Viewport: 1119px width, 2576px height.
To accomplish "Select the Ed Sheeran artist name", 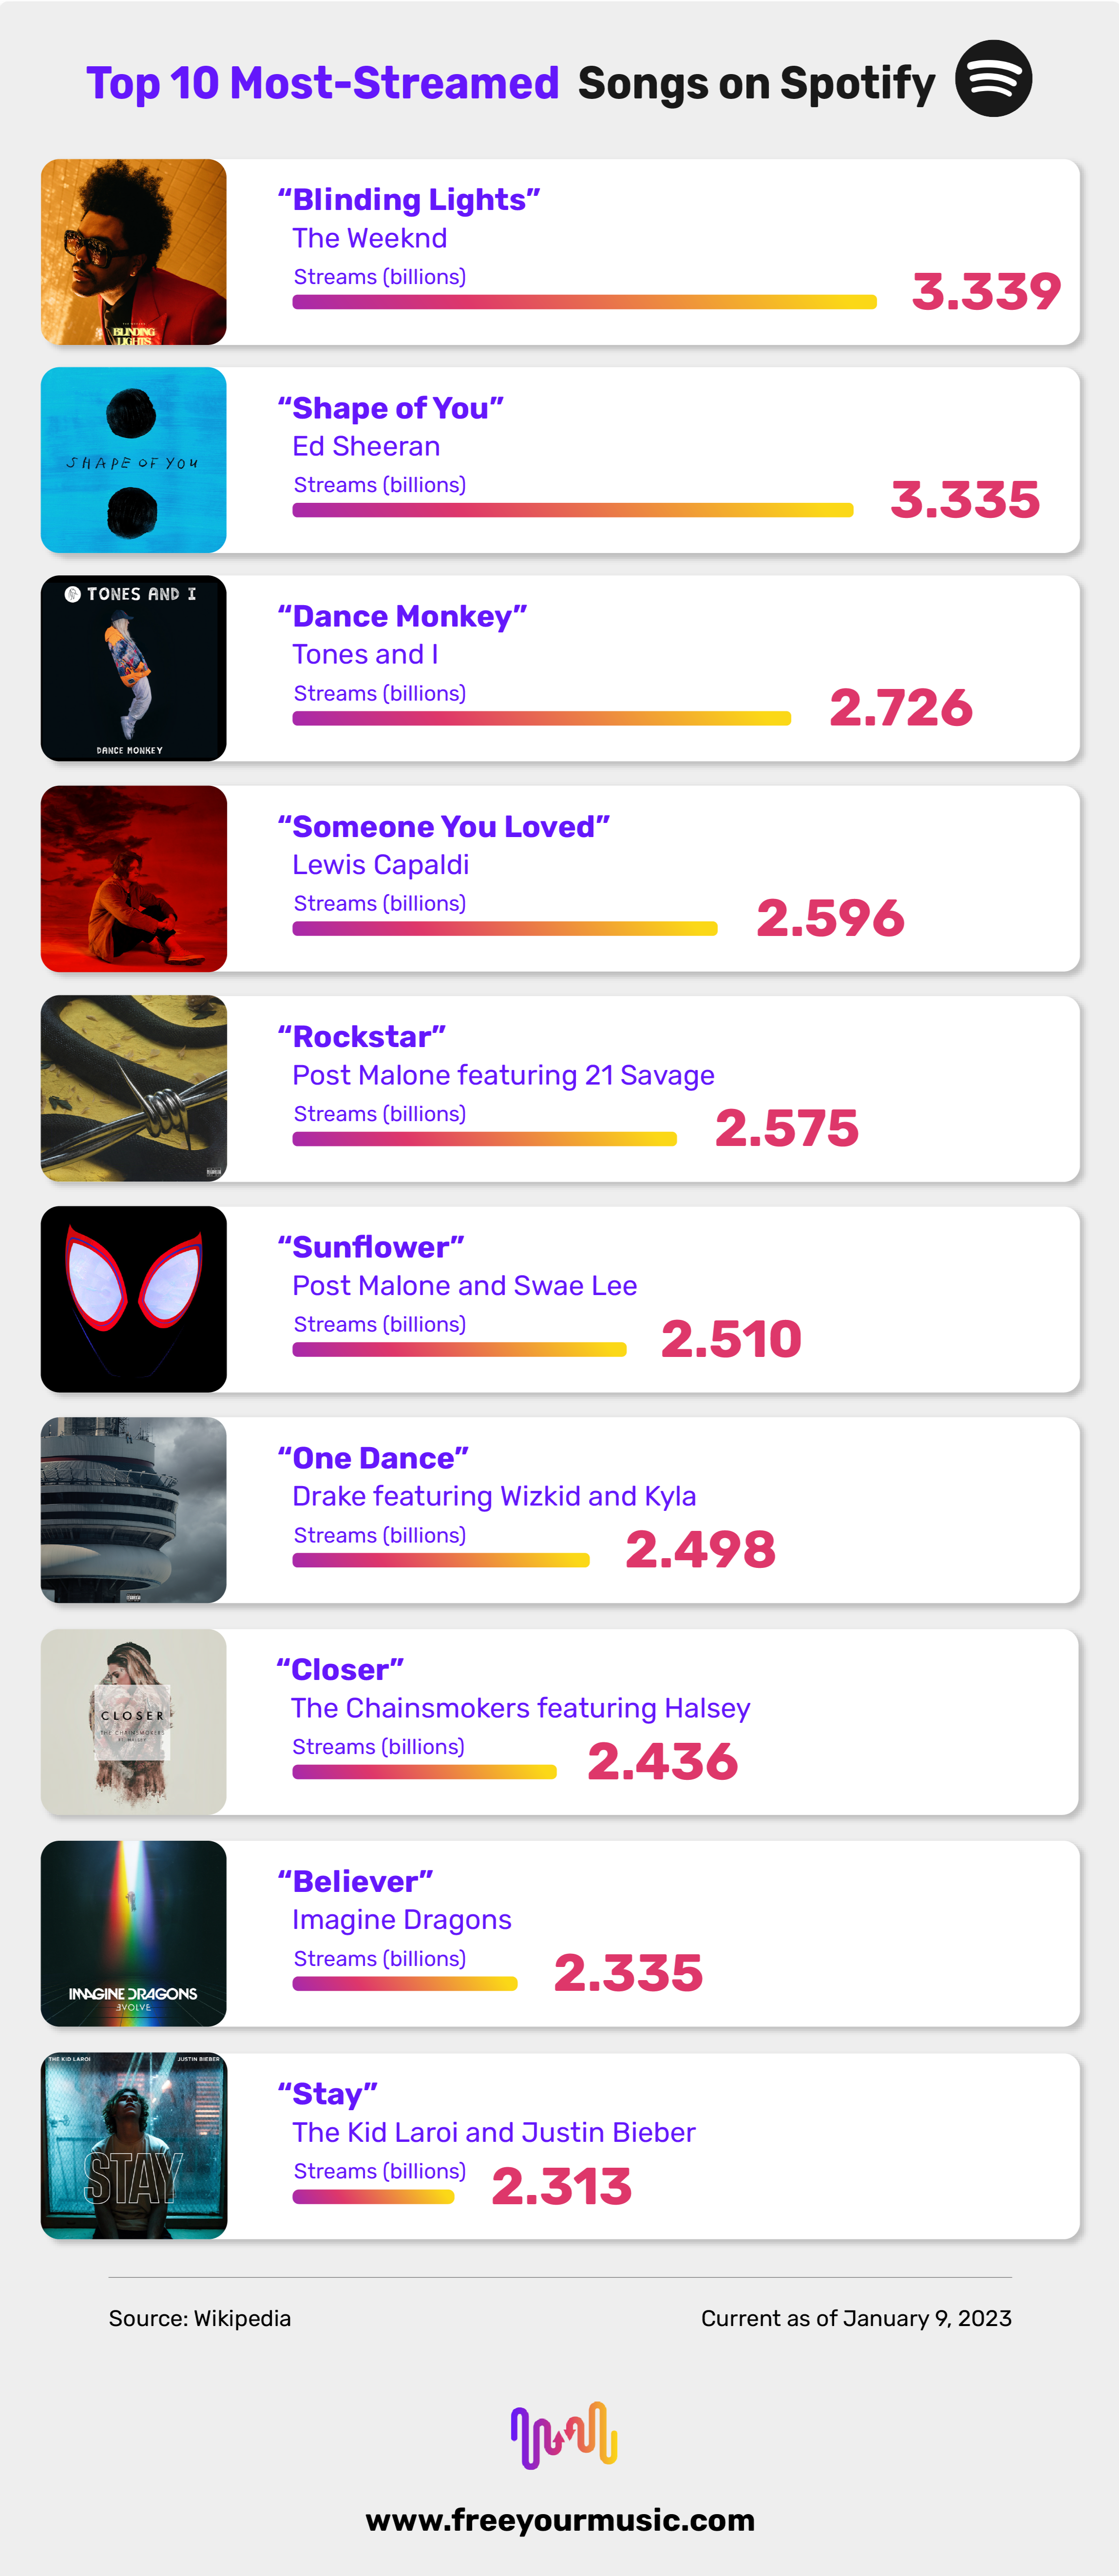I will pyautogui.click(x=366, y=446).
